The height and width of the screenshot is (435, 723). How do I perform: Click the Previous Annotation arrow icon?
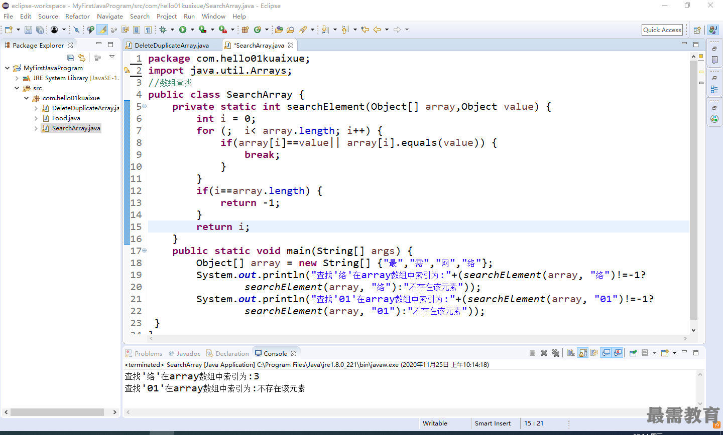click(x=345, y=30)
